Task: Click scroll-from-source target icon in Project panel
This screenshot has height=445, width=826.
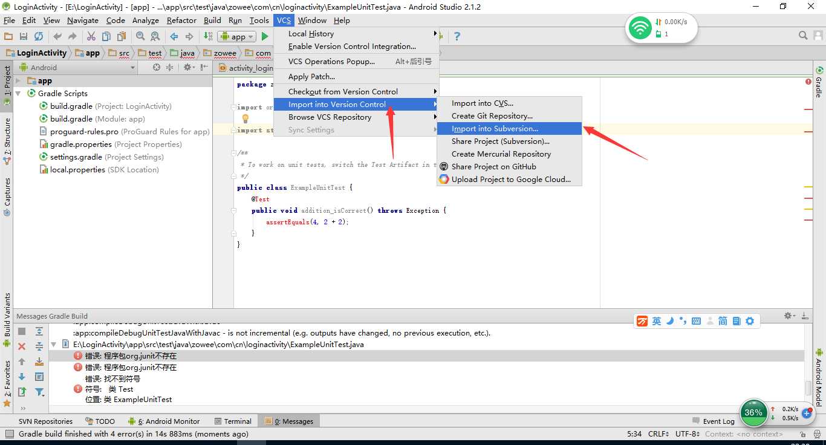Action: tap(157, 68)
